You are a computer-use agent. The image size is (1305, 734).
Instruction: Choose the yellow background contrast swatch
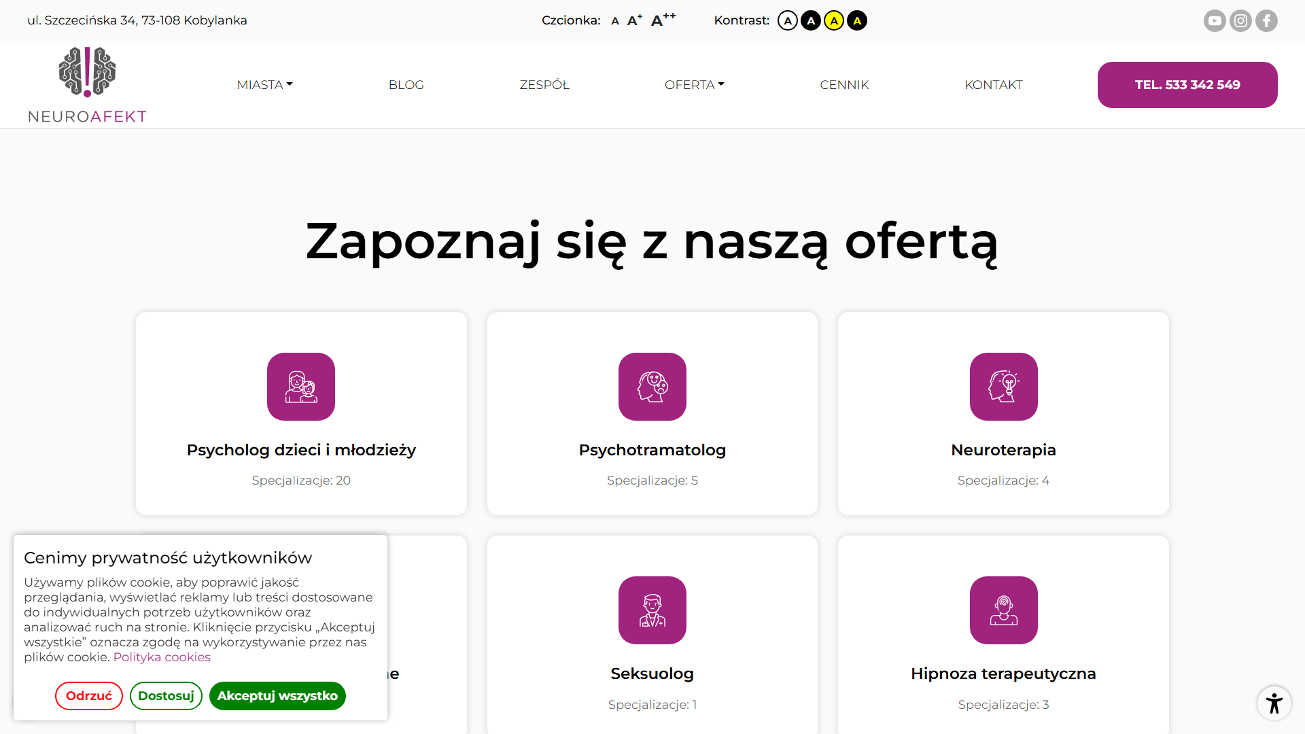click(834, 20)
